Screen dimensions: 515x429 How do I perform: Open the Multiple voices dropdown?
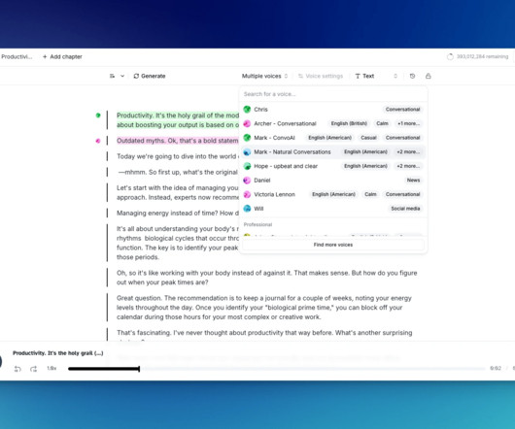click(x=264, y=76)
